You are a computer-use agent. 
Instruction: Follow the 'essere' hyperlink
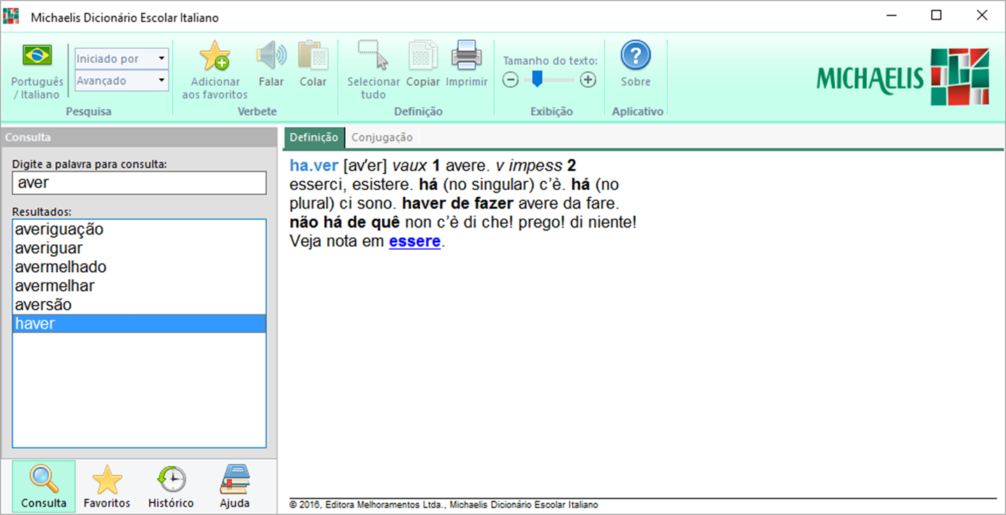pos(415,241)
